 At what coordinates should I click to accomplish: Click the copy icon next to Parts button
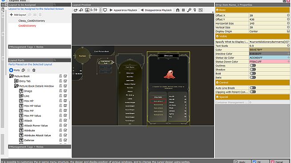tap(24, 70)
